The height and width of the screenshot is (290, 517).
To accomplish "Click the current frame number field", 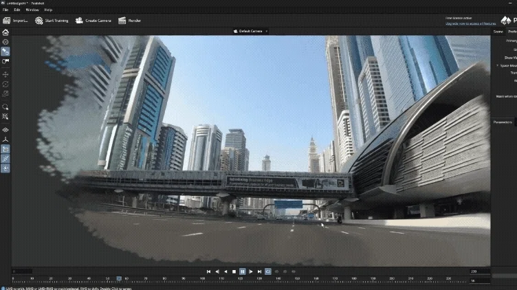I will coord(480,281).
